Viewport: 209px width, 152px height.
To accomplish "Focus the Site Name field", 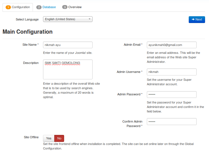I will tap(68, 45).
